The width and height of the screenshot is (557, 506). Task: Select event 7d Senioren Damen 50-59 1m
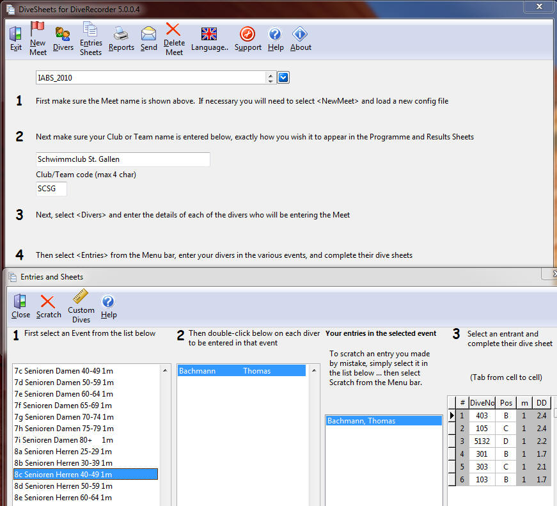click(86, 383)
